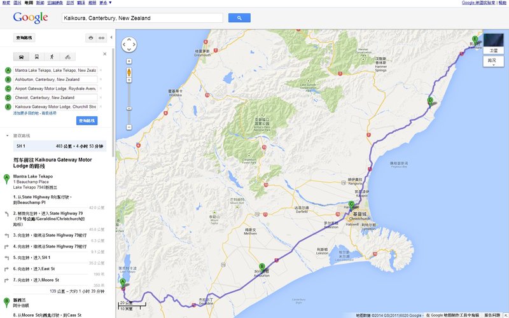Remove the Ashburton destination with its X
The height and width of the screenshot is (318, 509).
click(x=101, y=79)
